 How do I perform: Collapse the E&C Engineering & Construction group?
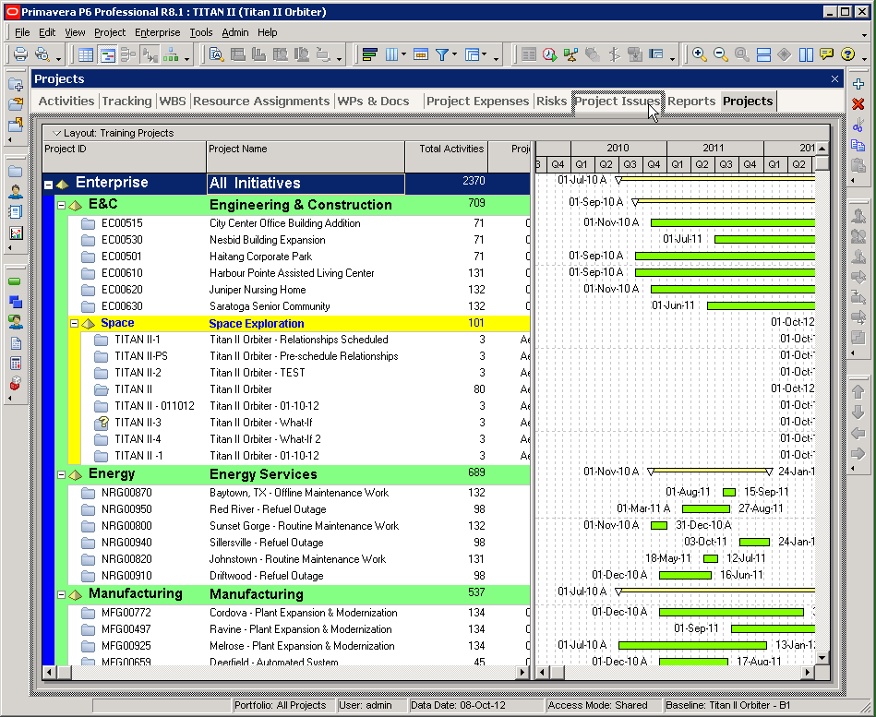[x=62, y=206]
